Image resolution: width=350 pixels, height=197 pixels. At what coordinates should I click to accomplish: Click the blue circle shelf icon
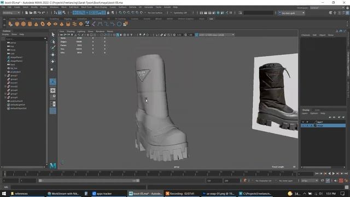(119, 24)
